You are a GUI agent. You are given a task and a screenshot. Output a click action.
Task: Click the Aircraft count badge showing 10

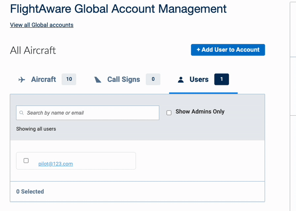tap(69, 79)
